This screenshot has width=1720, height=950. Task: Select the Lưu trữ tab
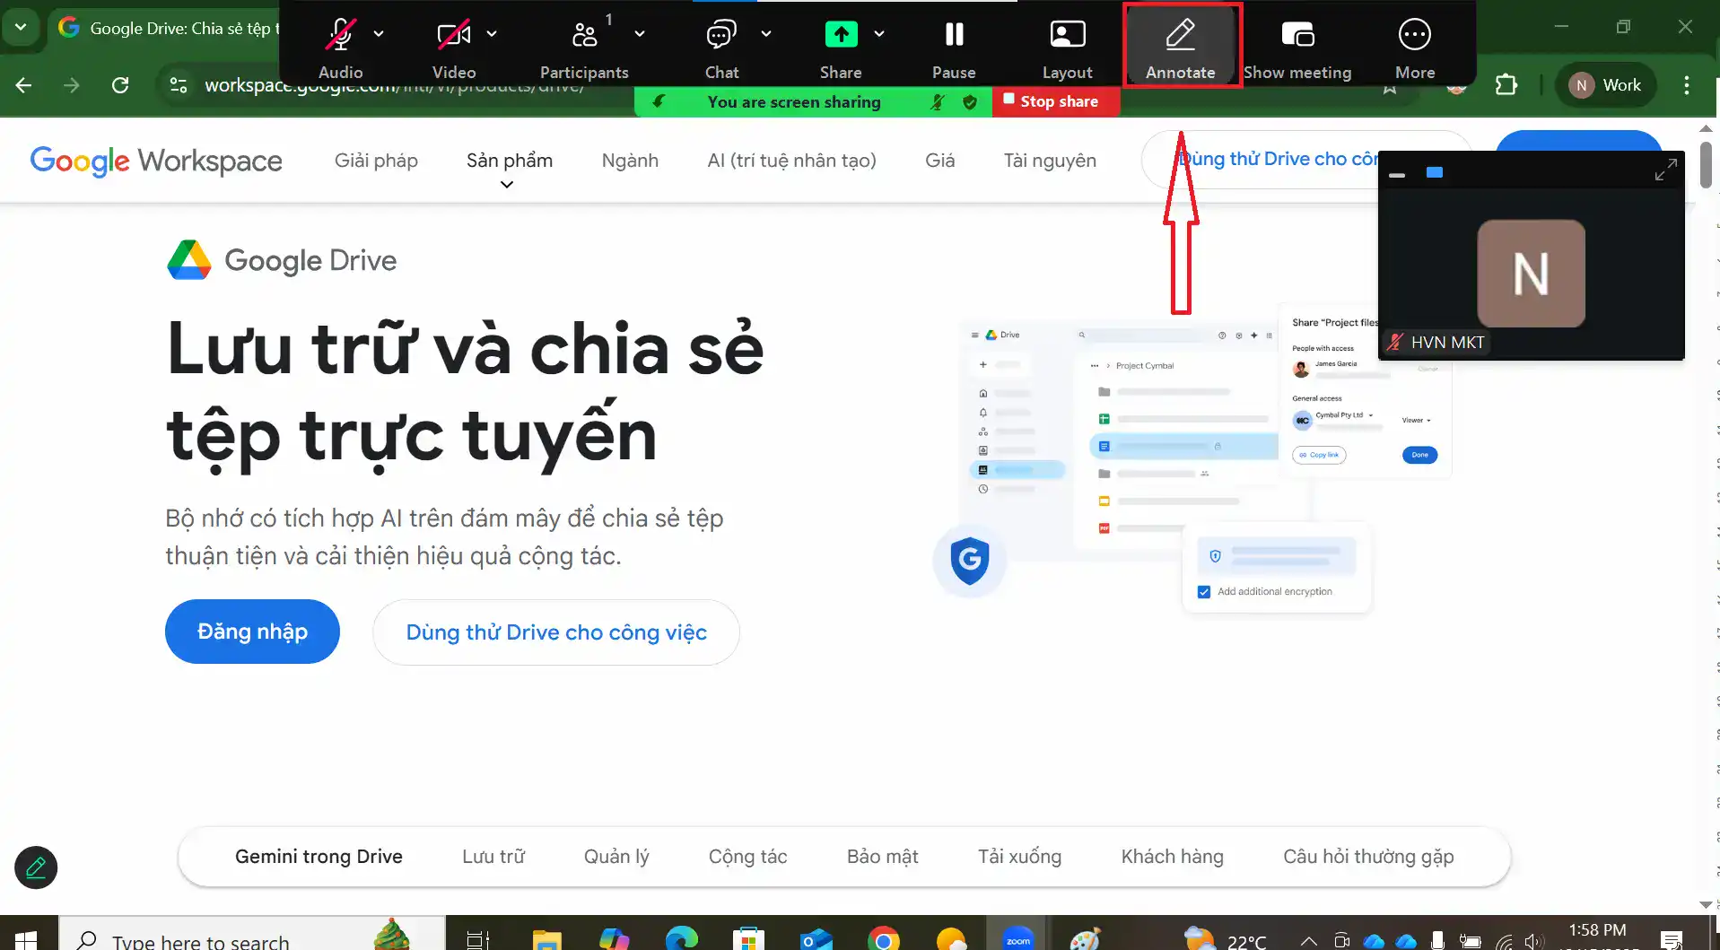(493, 857)
